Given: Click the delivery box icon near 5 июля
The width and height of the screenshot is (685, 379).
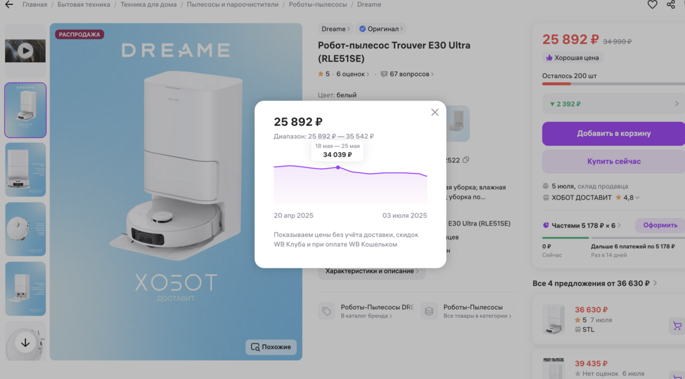Looking at the screenshot, I should pyautogui.click(x=545, y=186).
